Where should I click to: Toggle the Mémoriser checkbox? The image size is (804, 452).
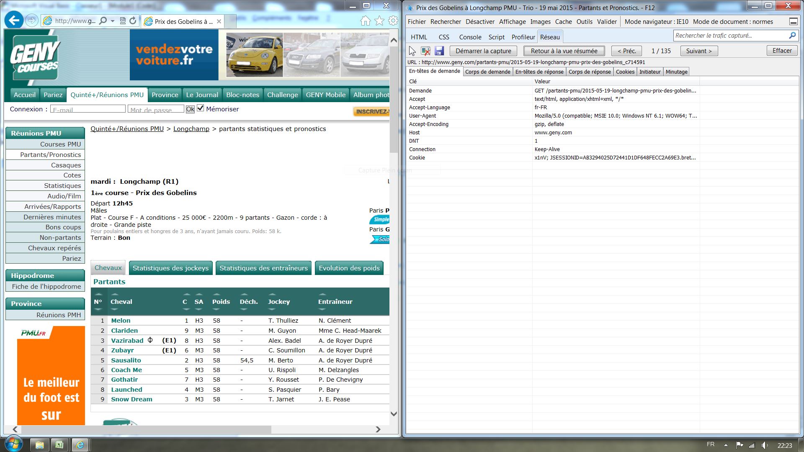[201, 108]
